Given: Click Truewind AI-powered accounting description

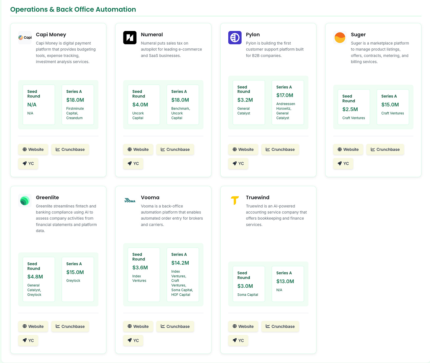Looking at the screenshot, I should click(x=276, y=215).
